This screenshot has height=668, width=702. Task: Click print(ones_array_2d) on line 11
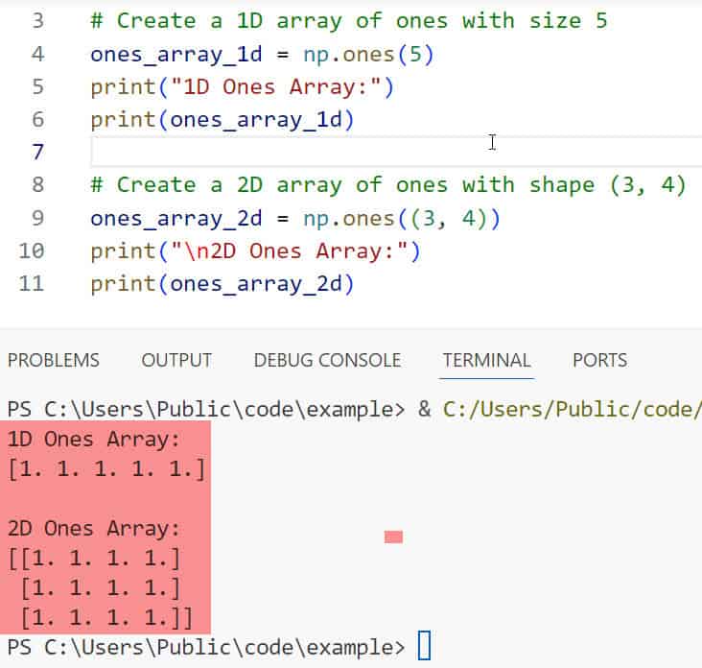point(222,284)
